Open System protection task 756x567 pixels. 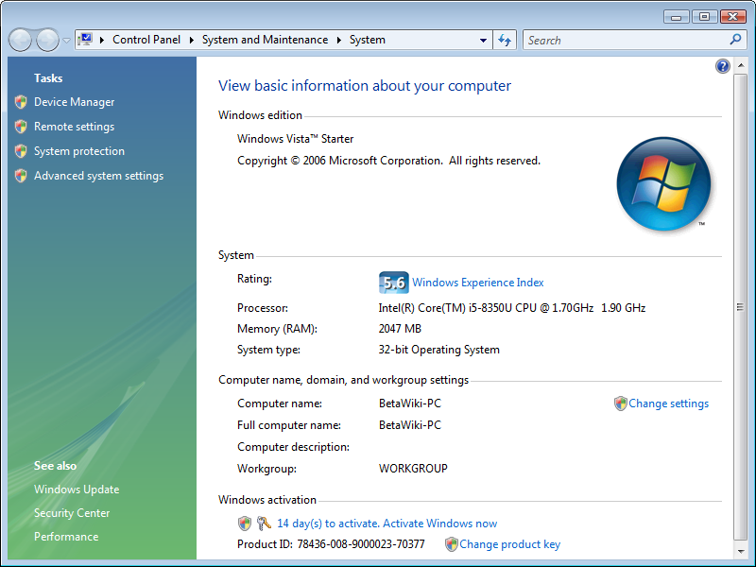[x=79, y=151]
